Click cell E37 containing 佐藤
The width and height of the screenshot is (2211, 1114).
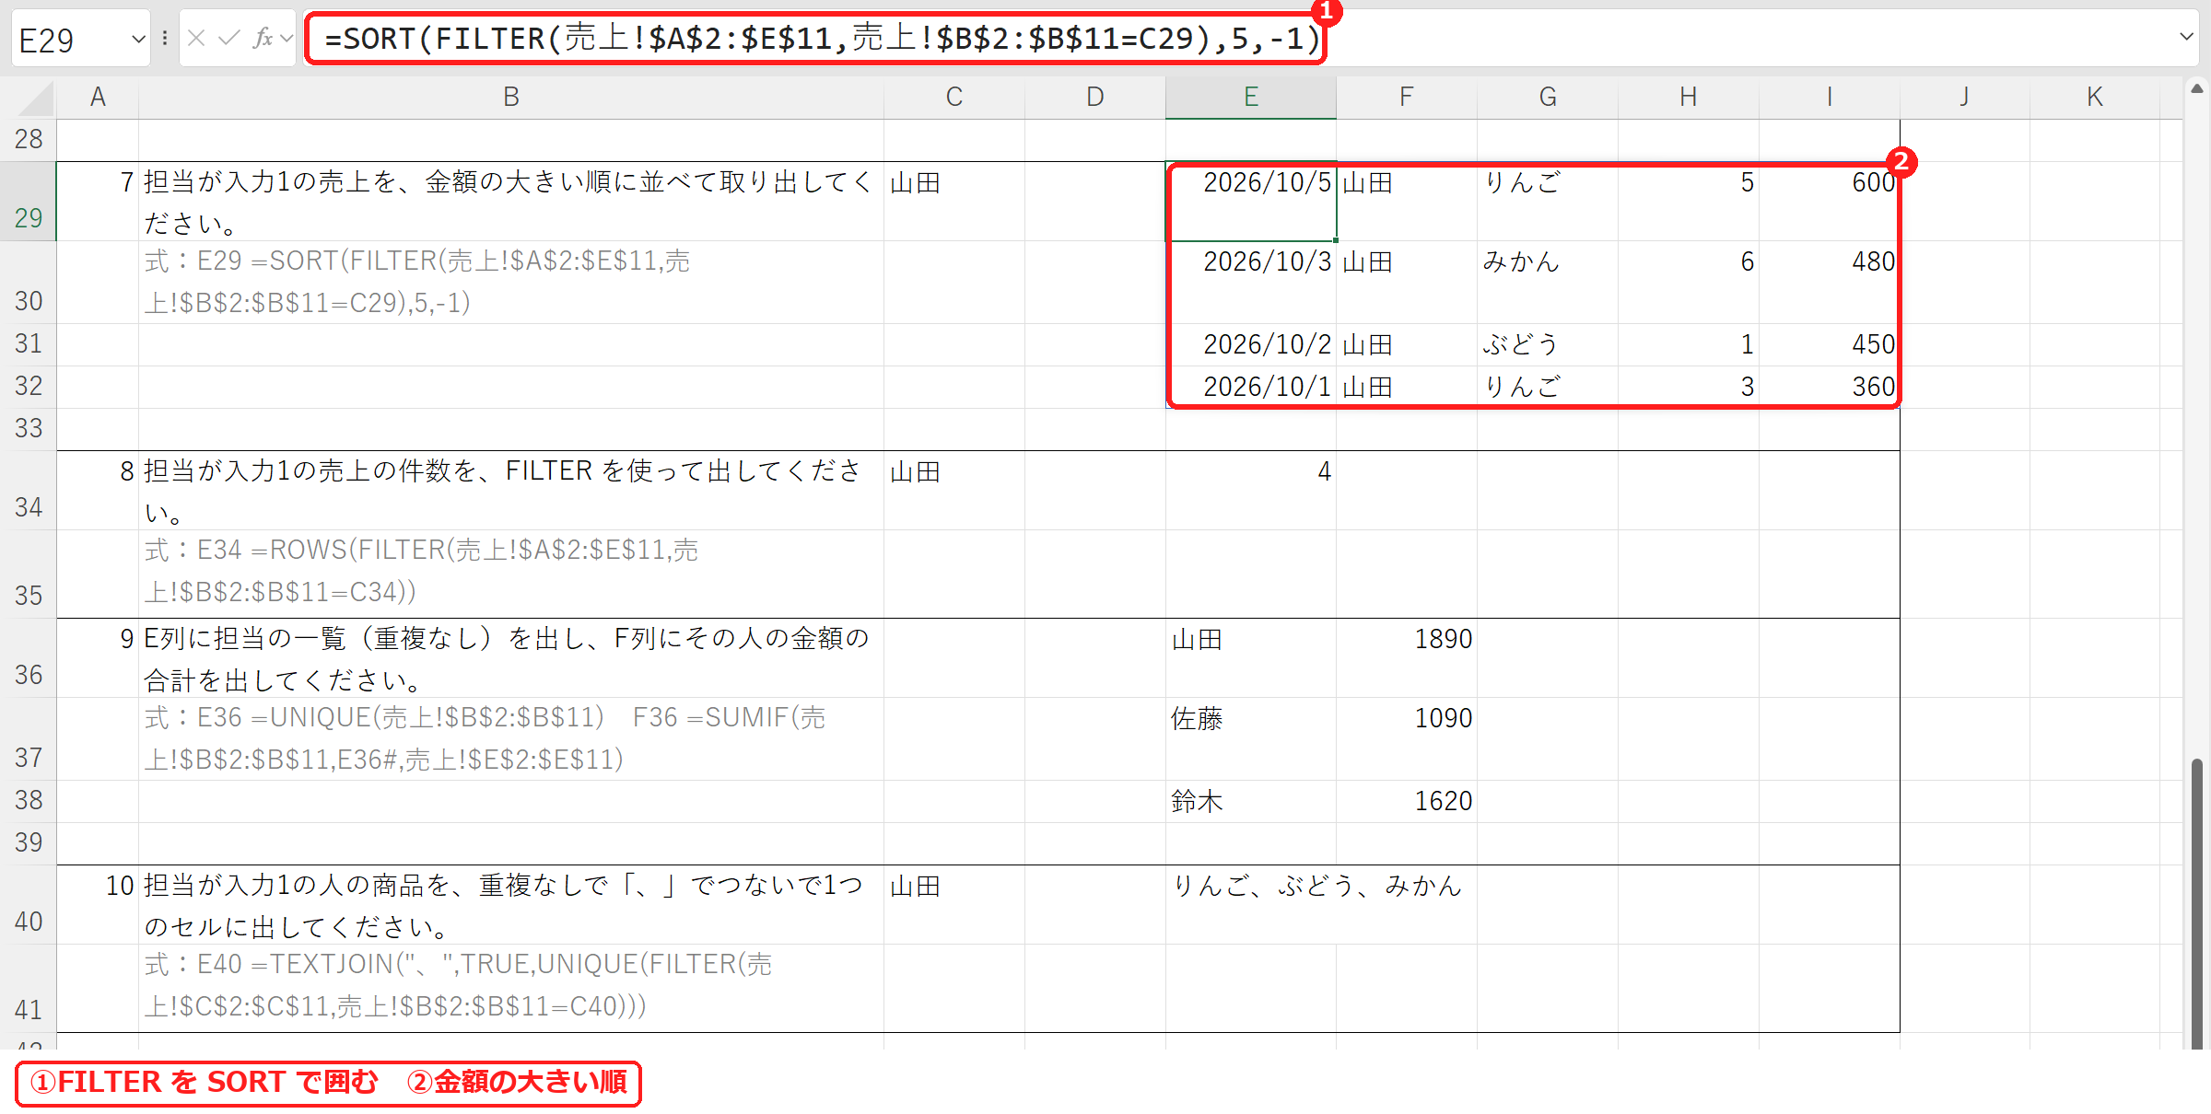click(1251, 739)
